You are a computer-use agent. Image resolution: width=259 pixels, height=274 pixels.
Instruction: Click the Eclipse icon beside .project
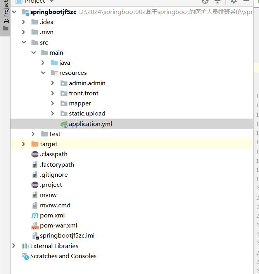[x=35, y=185]
